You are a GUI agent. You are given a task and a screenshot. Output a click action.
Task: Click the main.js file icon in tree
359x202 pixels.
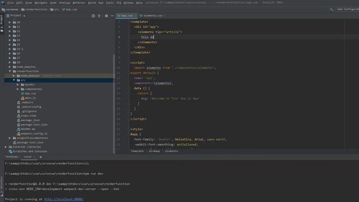click(22, 98)
